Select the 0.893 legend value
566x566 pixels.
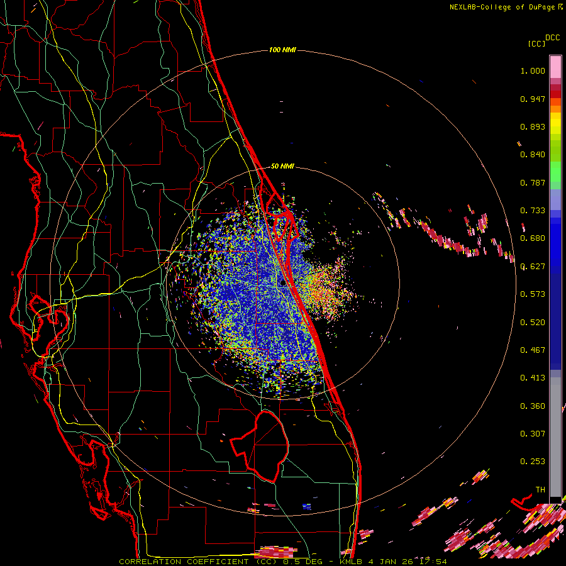point(533,126)
